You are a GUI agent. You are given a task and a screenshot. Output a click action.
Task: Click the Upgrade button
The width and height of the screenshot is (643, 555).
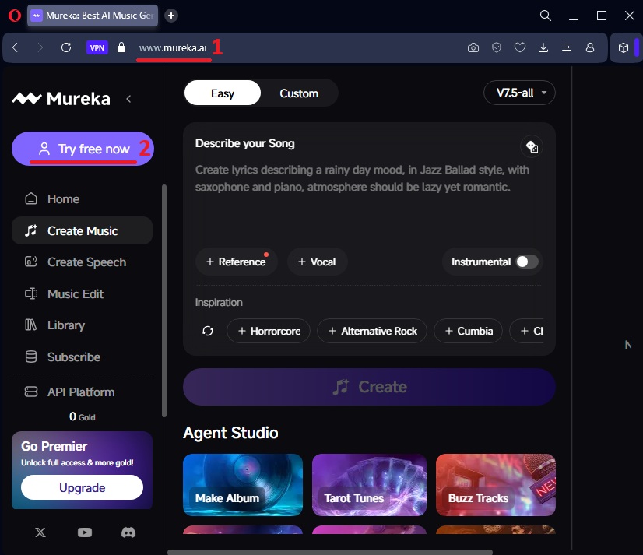point(82,488)
